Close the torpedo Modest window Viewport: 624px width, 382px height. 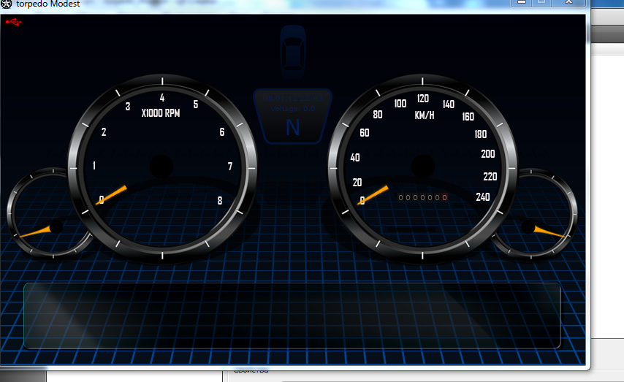[x=567, y=3]
